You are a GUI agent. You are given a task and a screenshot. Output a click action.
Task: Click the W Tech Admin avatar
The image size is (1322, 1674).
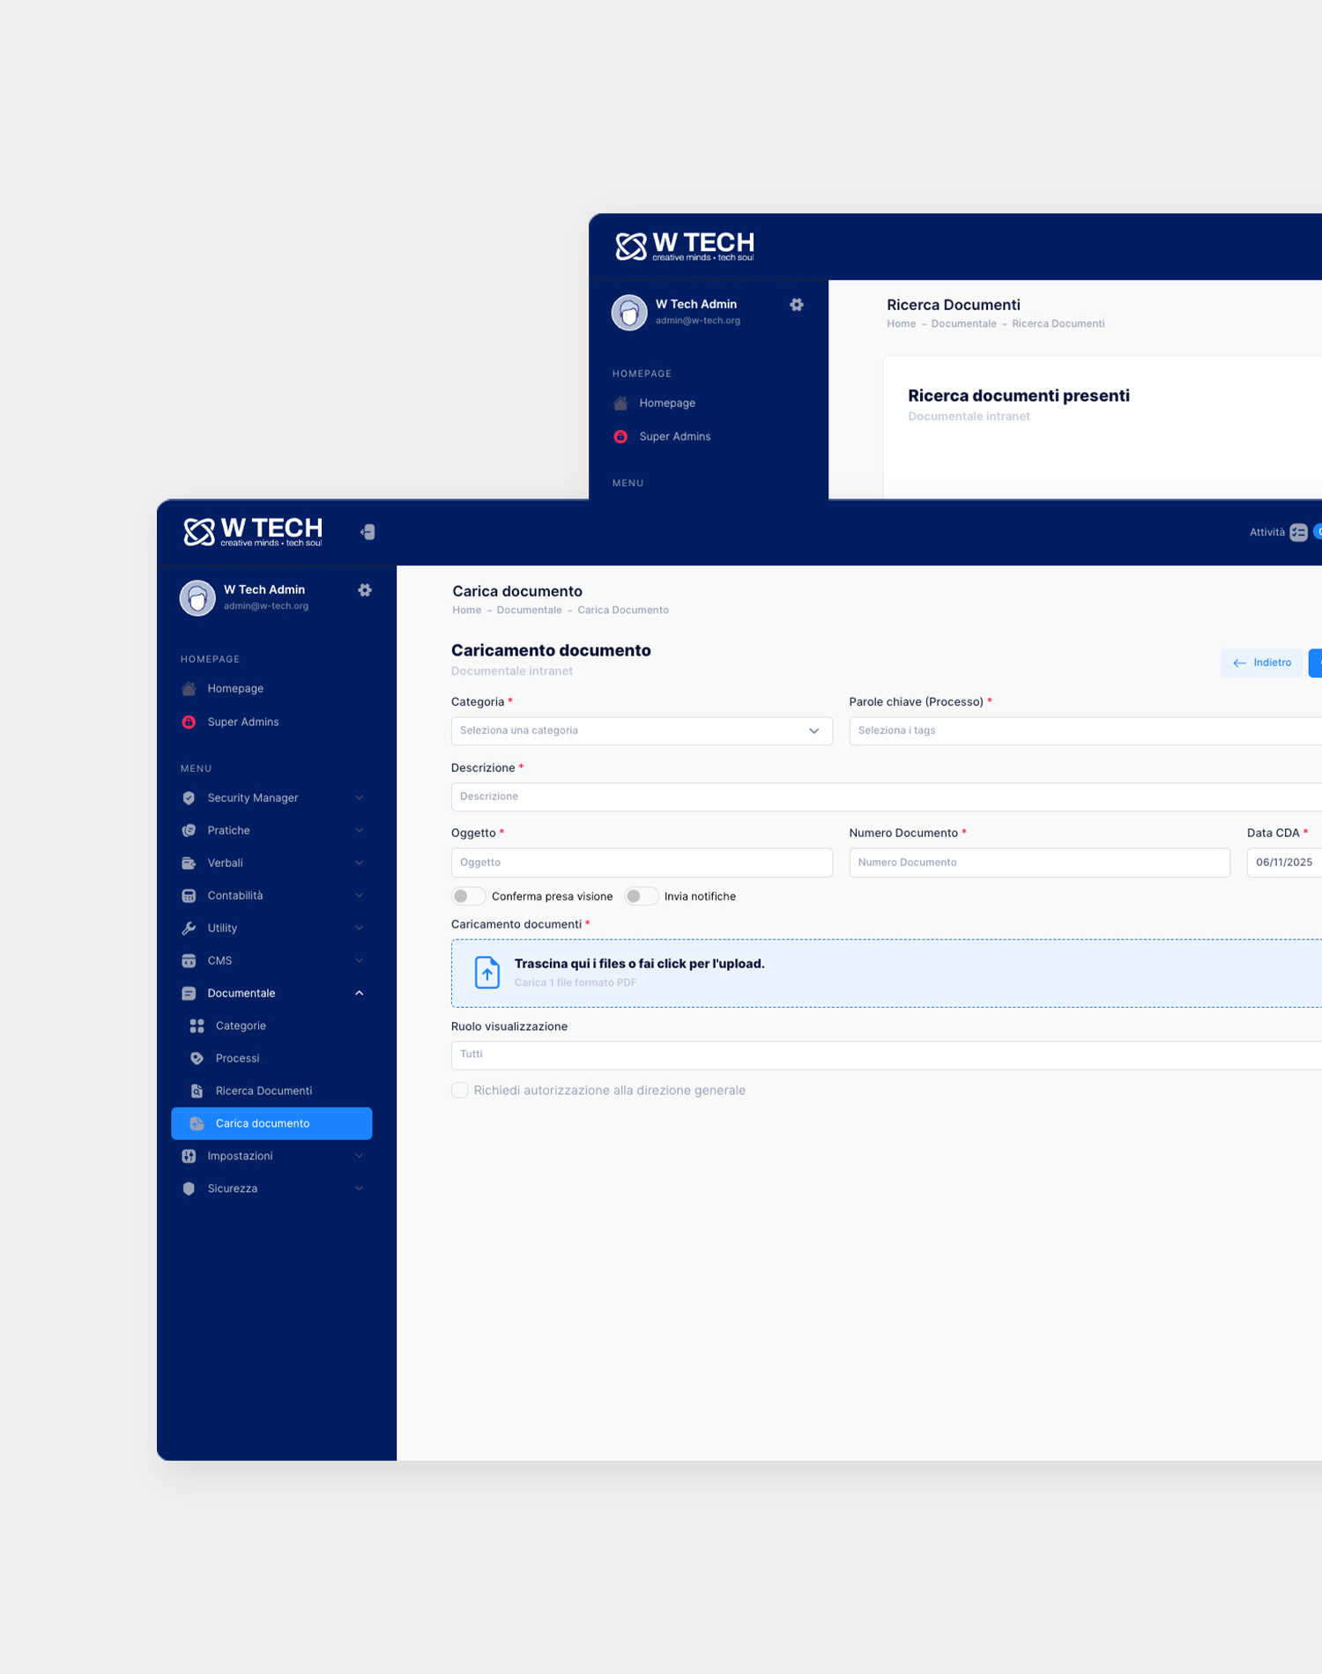pos(197,598)
